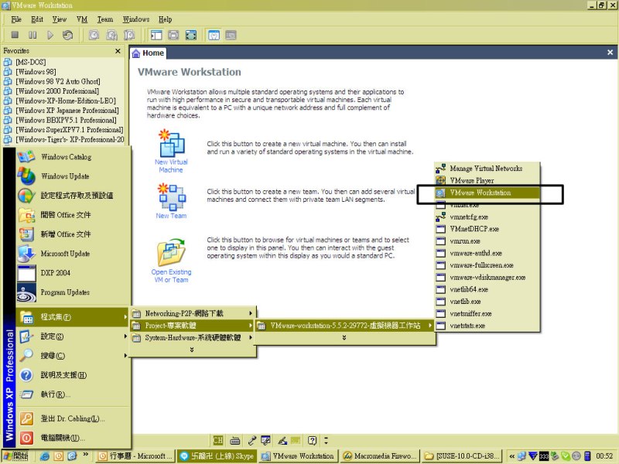Click the language bar help question icon
619x464 pixels.
tap(313, 440)
